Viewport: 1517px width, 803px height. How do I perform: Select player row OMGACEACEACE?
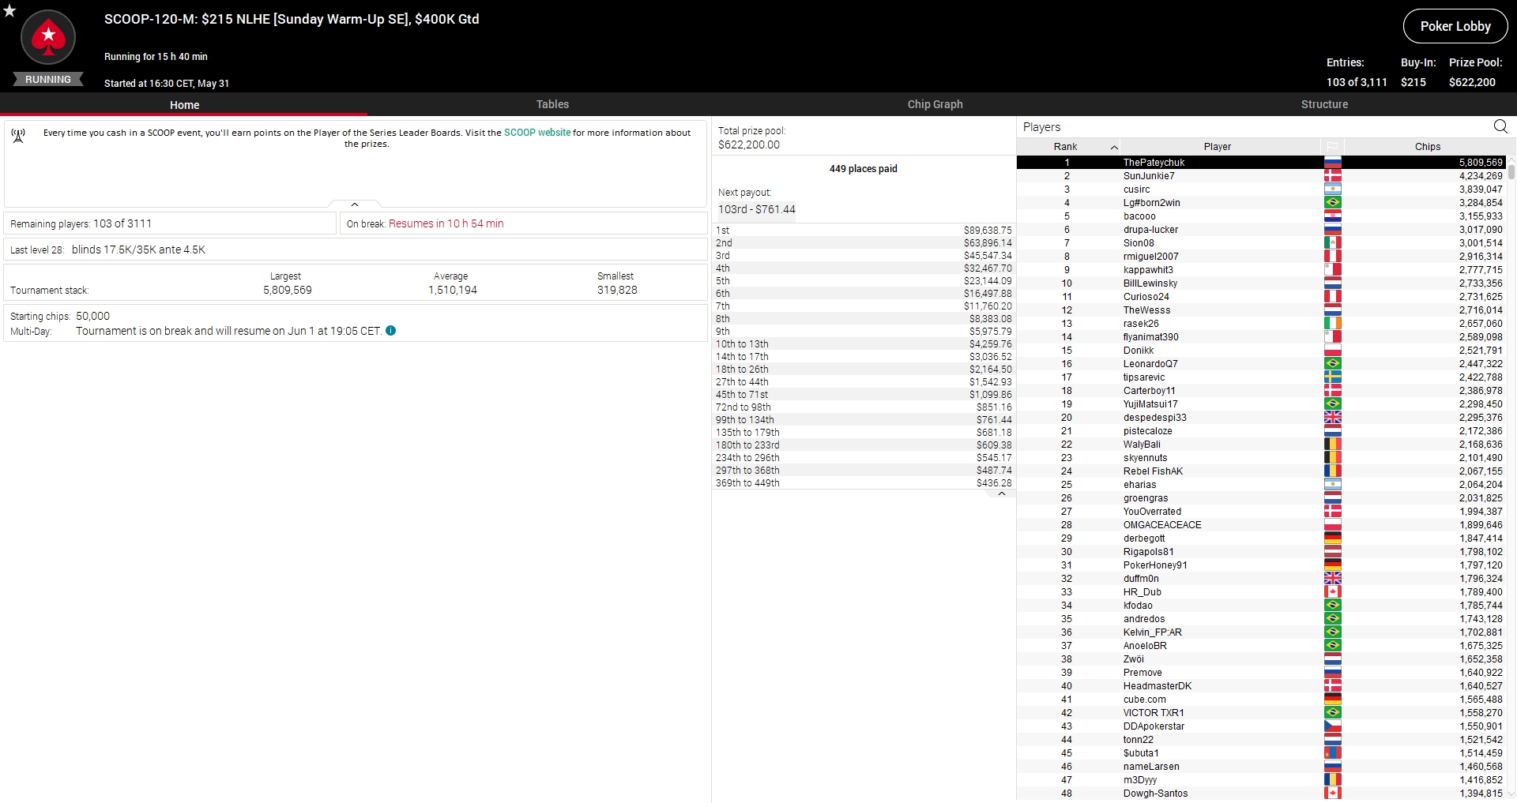1261,525
